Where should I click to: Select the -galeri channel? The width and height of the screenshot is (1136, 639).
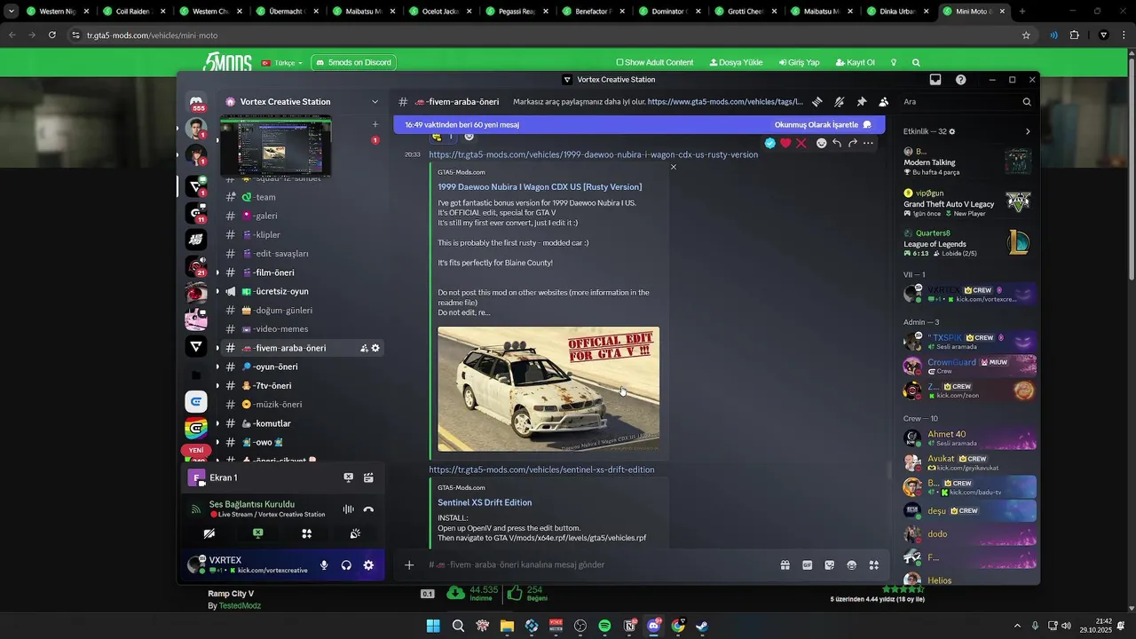pos(300,216)
